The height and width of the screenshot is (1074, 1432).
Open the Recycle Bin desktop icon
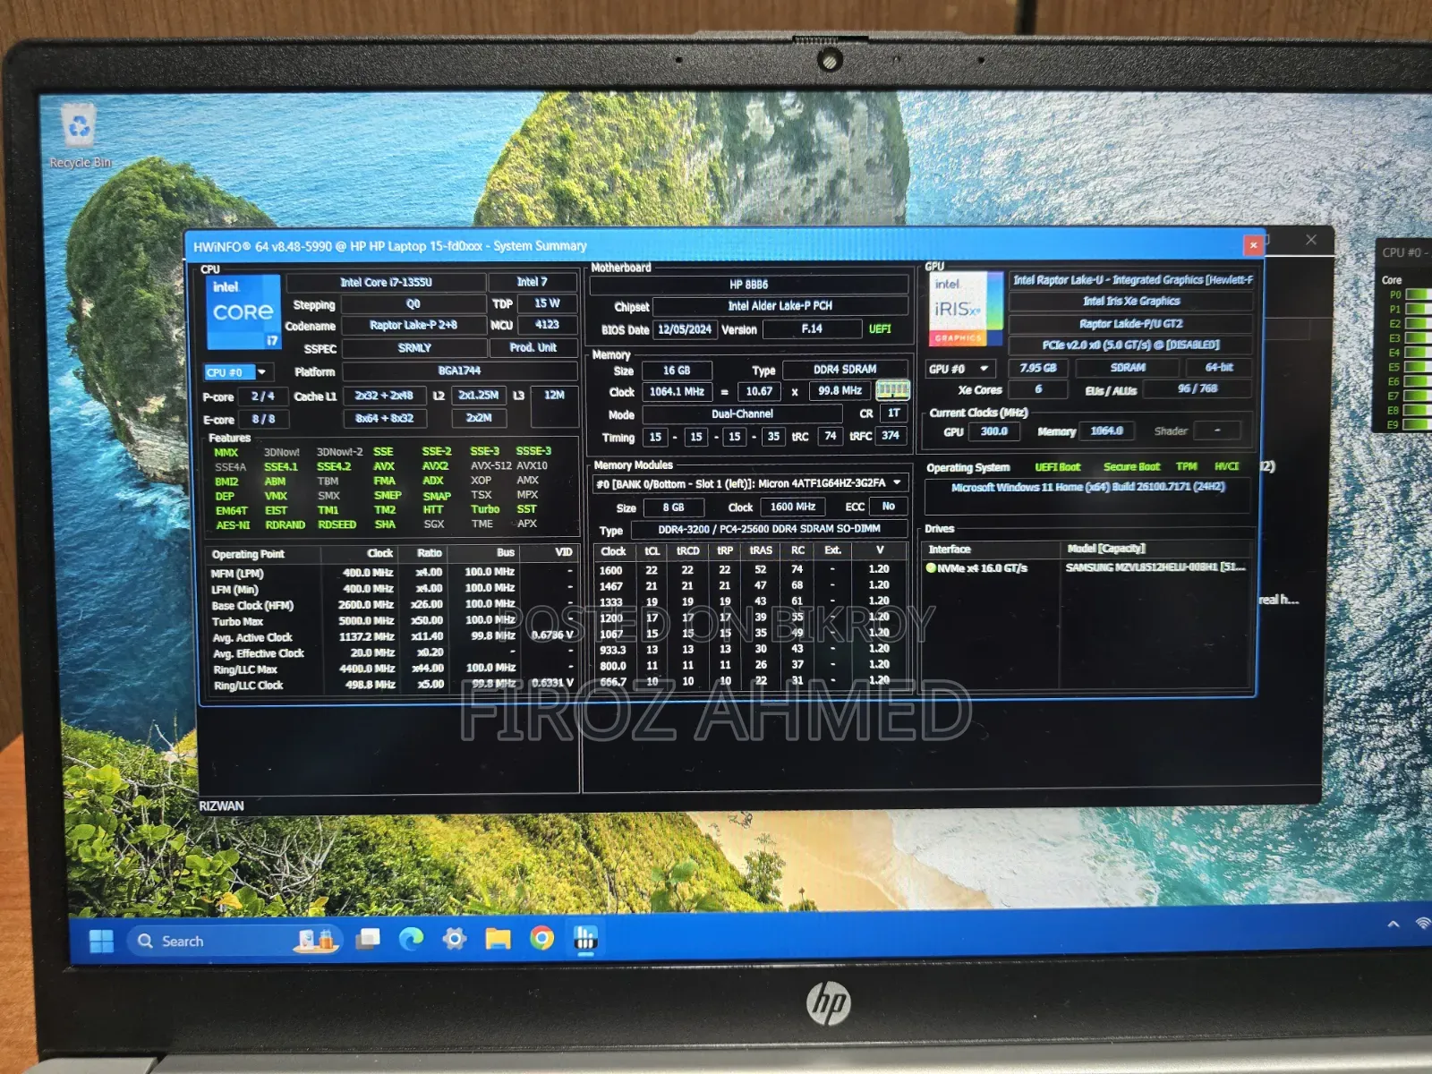tap(80, 136)
